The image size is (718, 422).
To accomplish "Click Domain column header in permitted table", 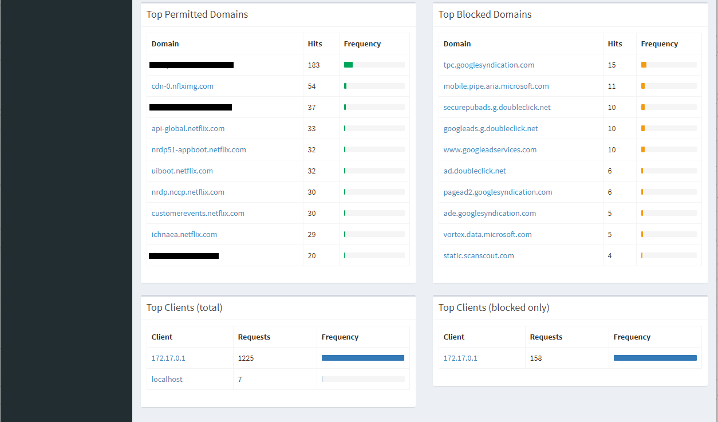I will (165, 44).
